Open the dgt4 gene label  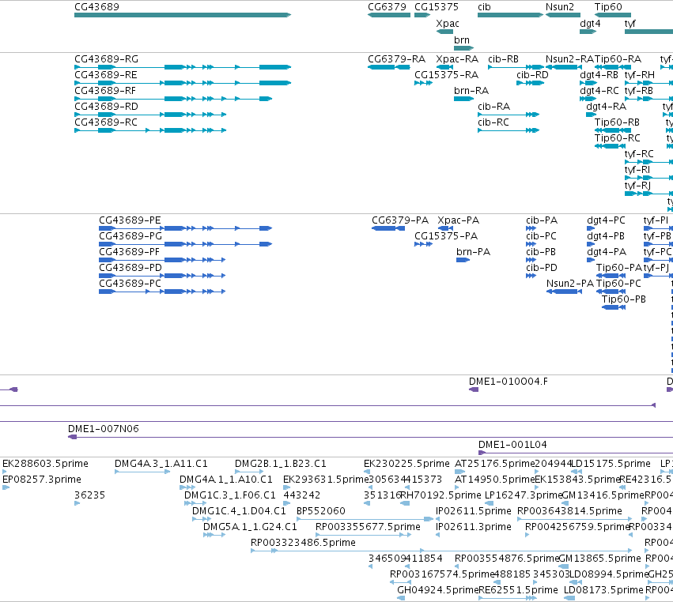(590, 24)
